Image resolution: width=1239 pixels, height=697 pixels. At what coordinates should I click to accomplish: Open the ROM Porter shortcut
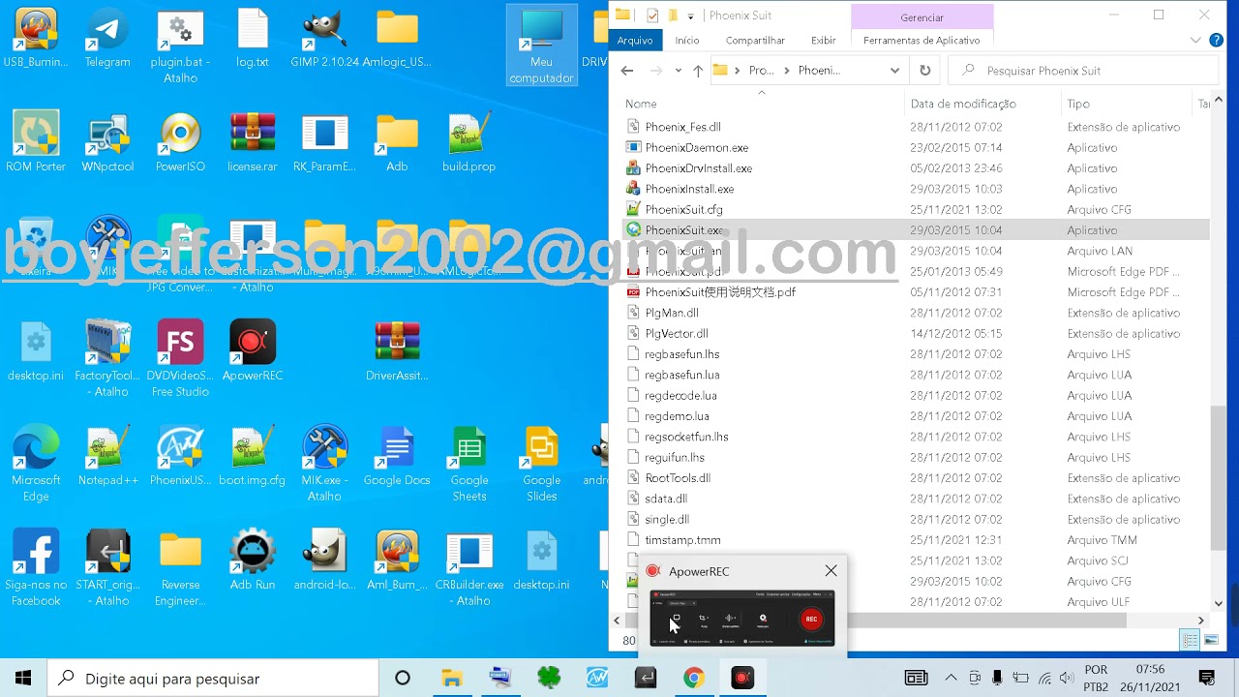tap(36, 142)
